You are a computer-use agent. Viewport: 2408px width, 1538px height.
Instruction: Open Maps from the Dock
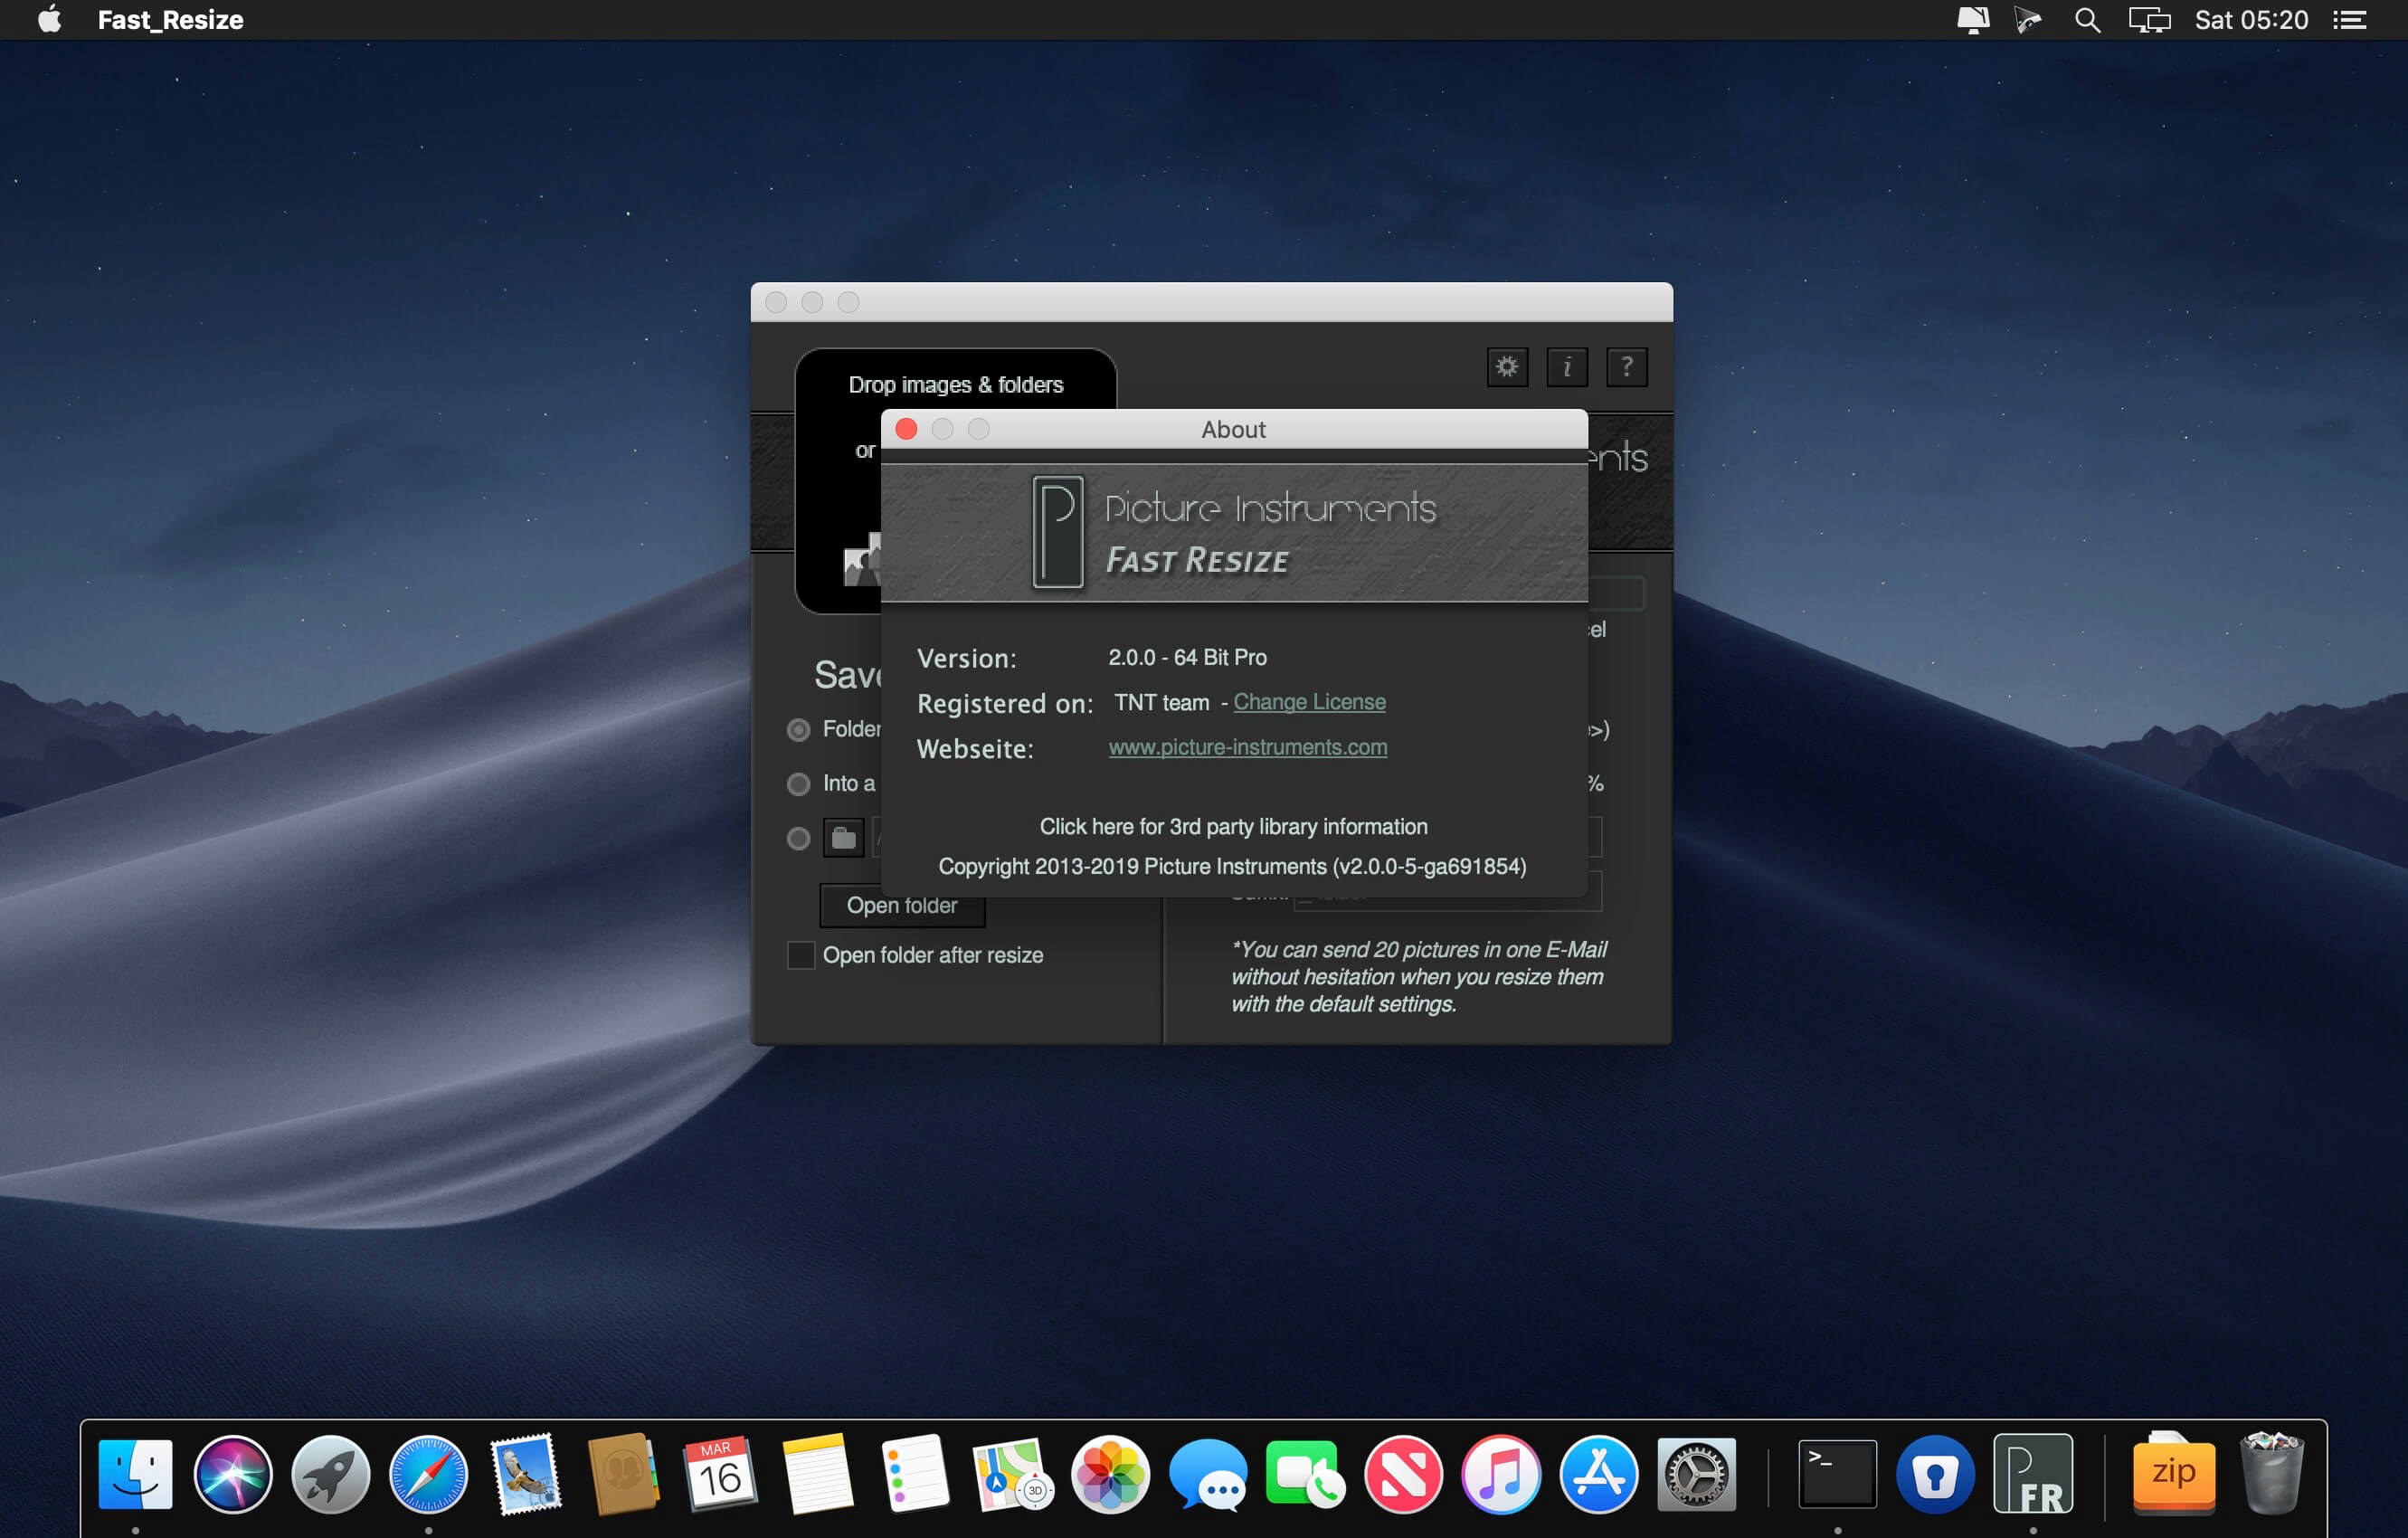pyautogui.click(x=1013, y=1474)
